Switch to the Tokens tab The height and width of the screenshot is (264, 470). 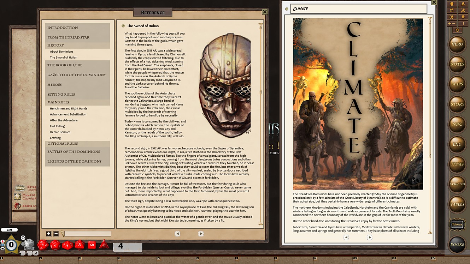pos(457,224)
